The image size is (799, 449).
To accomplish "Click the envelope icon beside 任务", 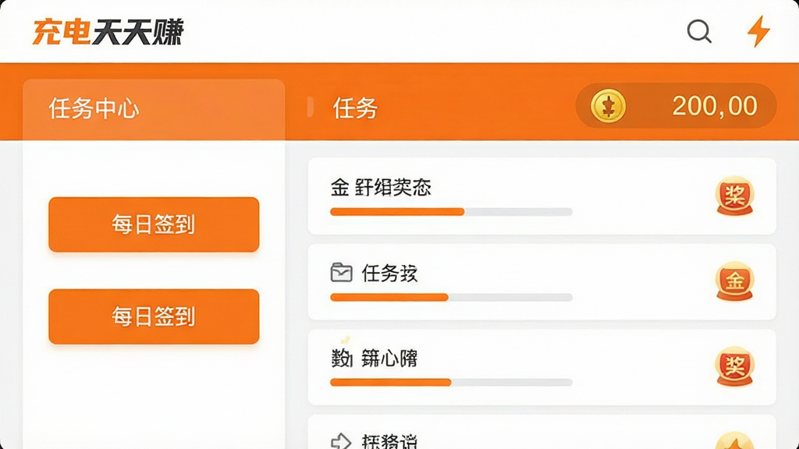I will [342, 272].
